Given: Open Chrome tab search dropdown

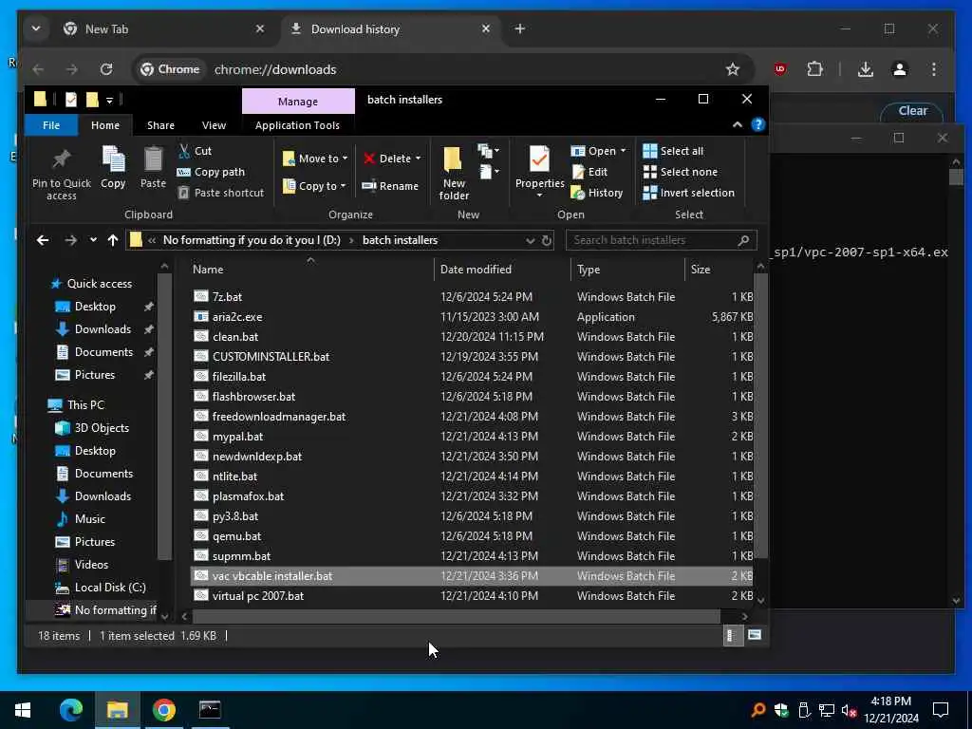Looking at the screenshot, I should (x=36, y=28).
